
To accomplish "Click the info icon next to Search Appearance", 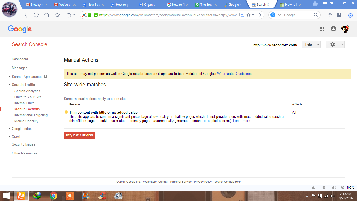I will [x=45, y=76].
